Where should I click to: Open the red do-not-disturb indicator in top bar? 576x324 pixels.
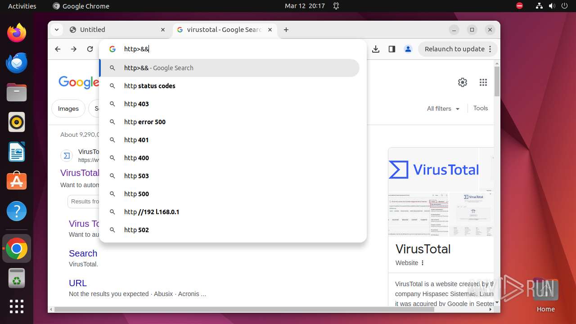click(519, 6)
